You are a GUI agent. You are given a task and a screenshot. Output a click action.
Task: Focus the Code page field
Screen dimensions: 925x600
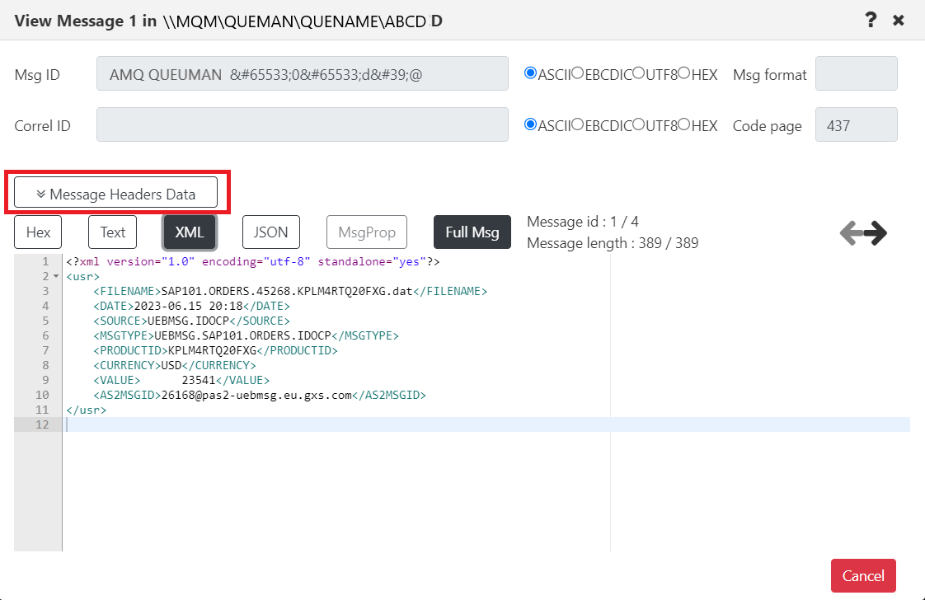(x=856, y=124)
